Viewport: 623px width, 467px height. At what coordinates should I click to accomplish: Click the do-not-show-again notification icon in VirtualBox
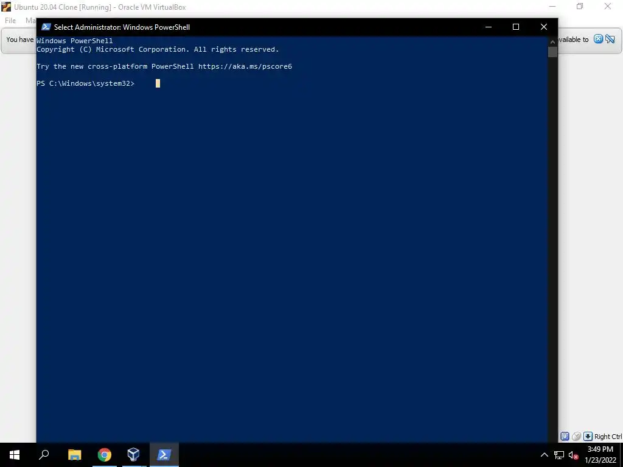pos(610,39)
